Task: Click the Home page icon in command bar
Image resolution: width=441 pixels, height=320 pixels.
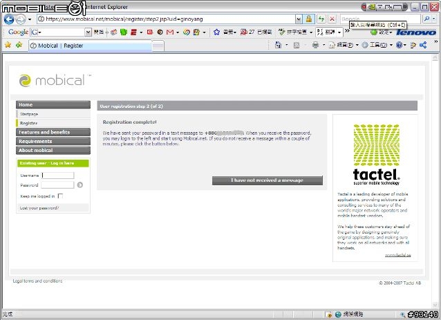Action: (278, 45)
